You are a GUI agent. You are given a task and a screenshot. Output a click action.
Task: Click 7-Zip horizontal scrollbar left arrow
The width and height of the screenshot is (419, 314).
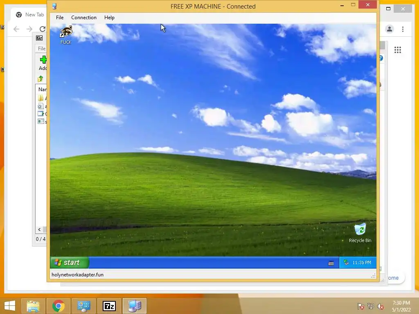(x=39, y=230)
